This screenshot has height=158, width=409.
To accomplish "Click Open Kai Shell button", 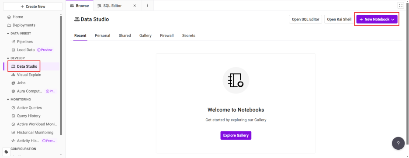I will pos(340,19).
